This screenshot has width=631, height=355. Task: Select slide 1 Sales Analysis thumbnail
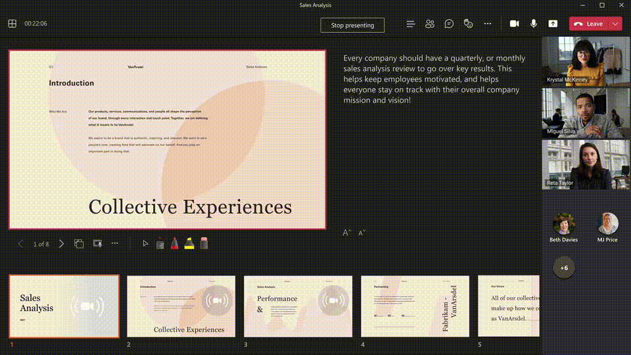click(64, 306)
